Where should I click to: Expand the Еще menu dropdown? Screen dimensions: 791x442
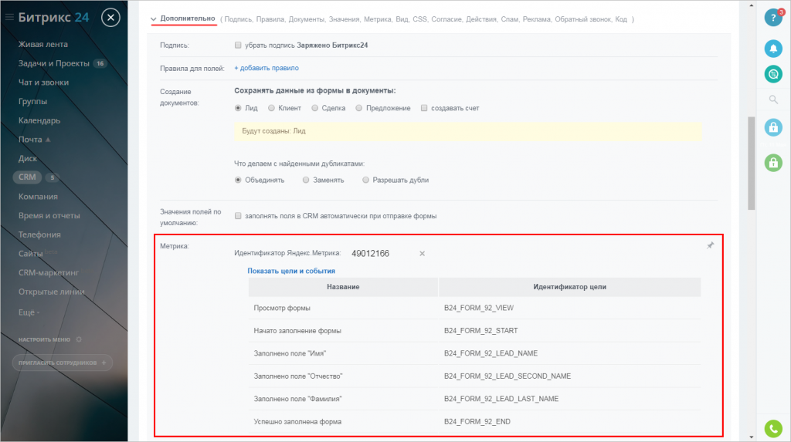coord(29,312)
